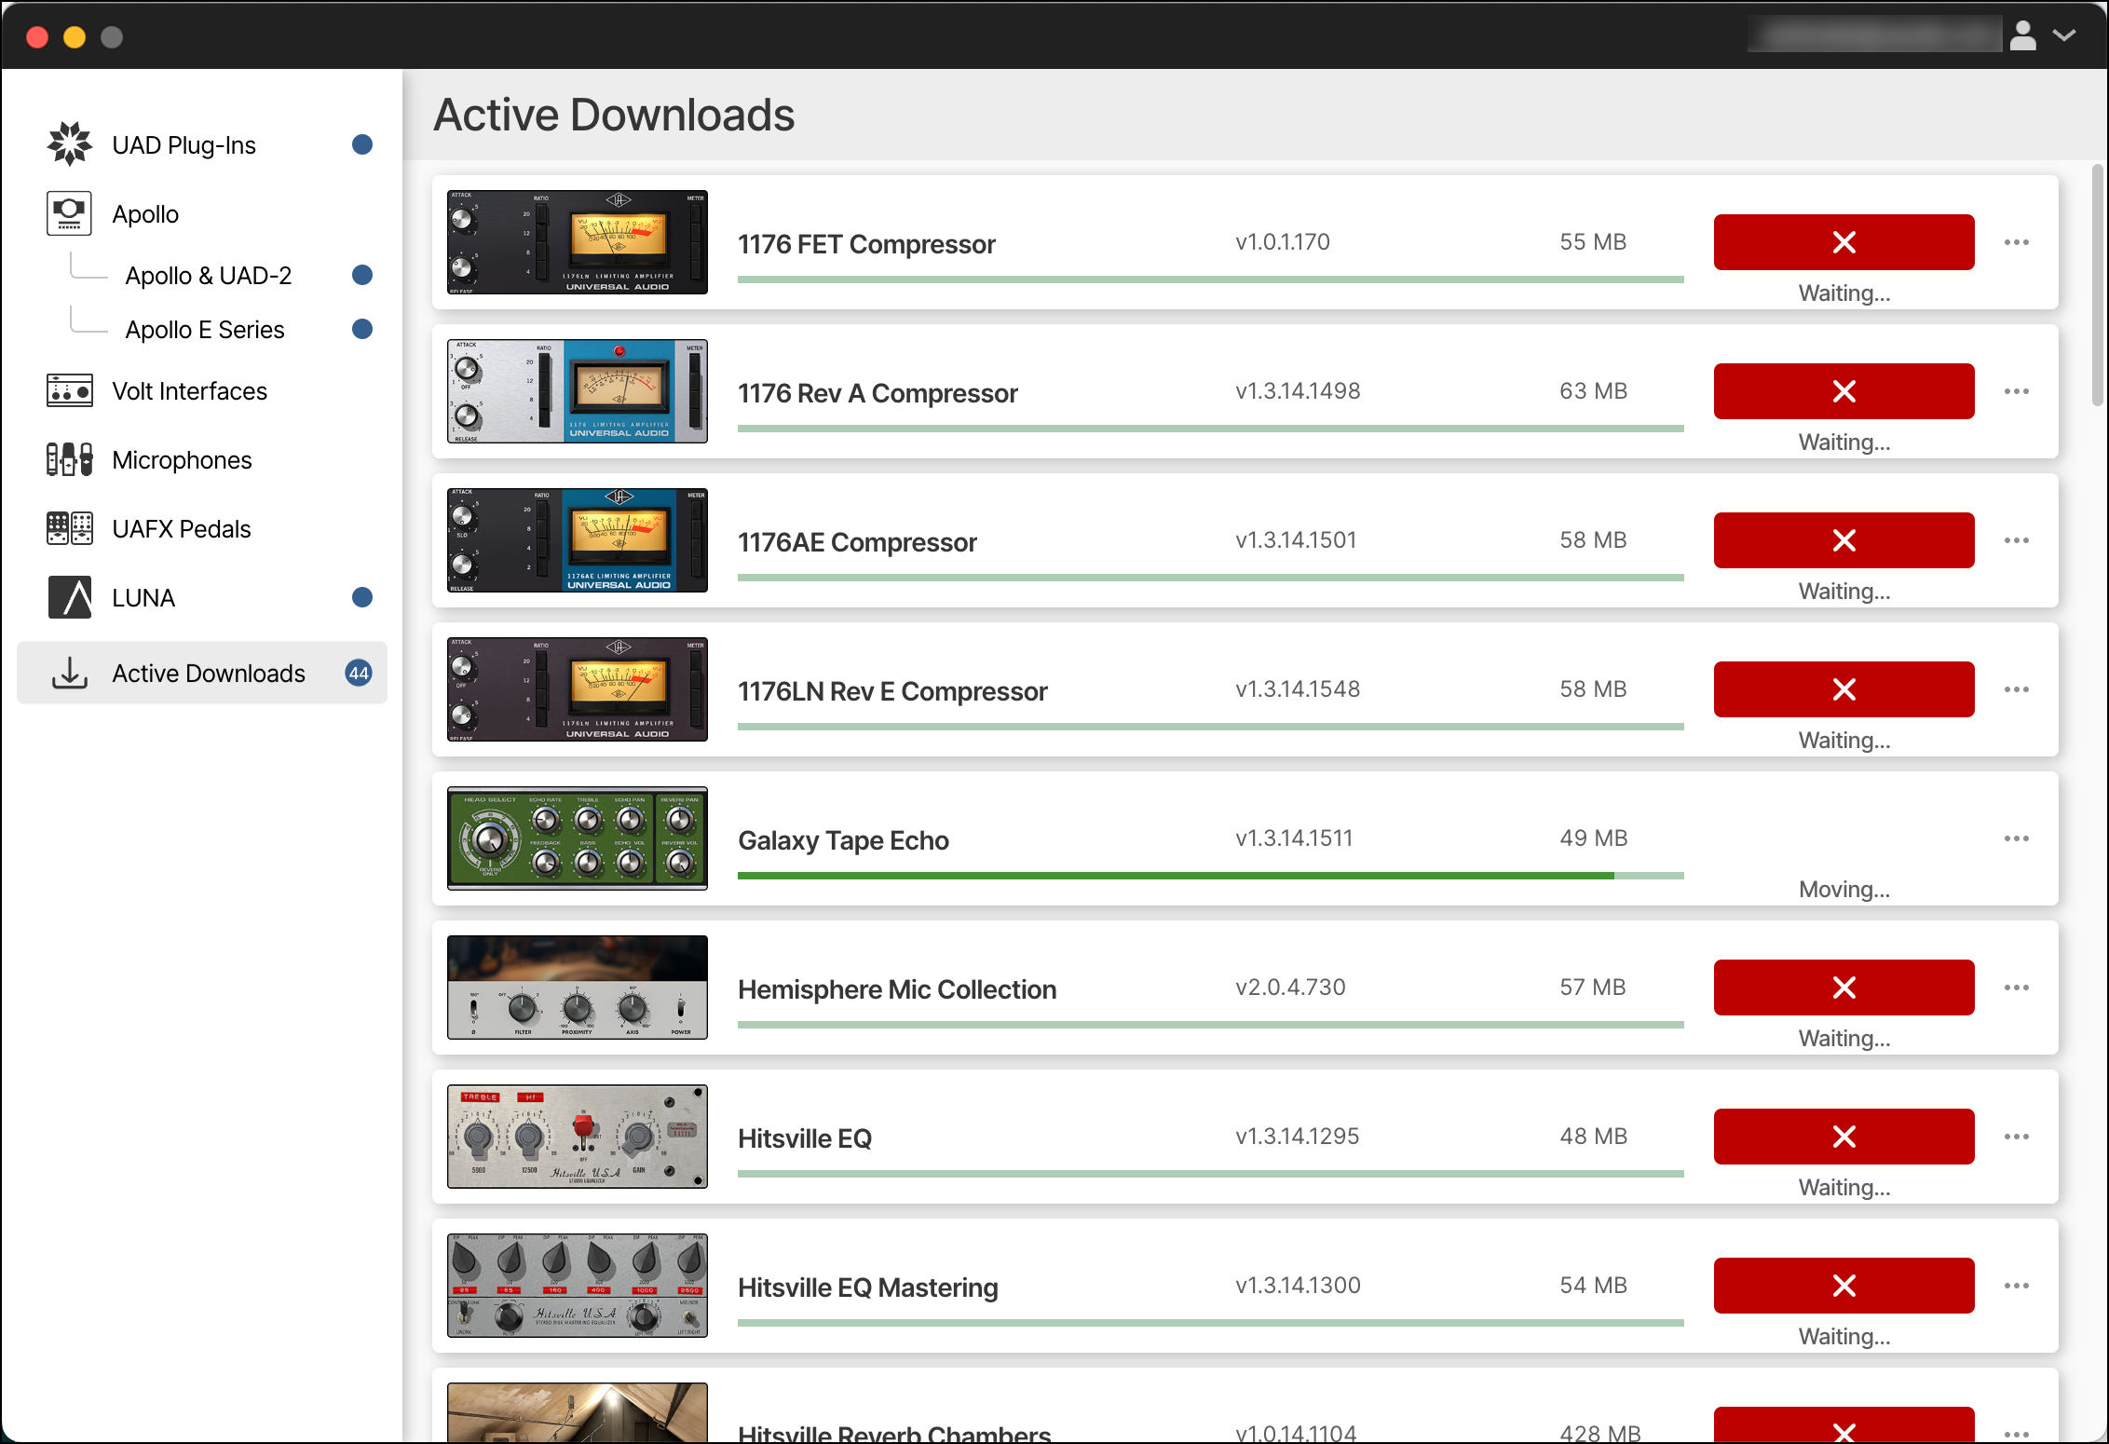Click the UAD Plug-Ins starburst icon
The height and width of the screenshot is (1444, 2109).
70,144
